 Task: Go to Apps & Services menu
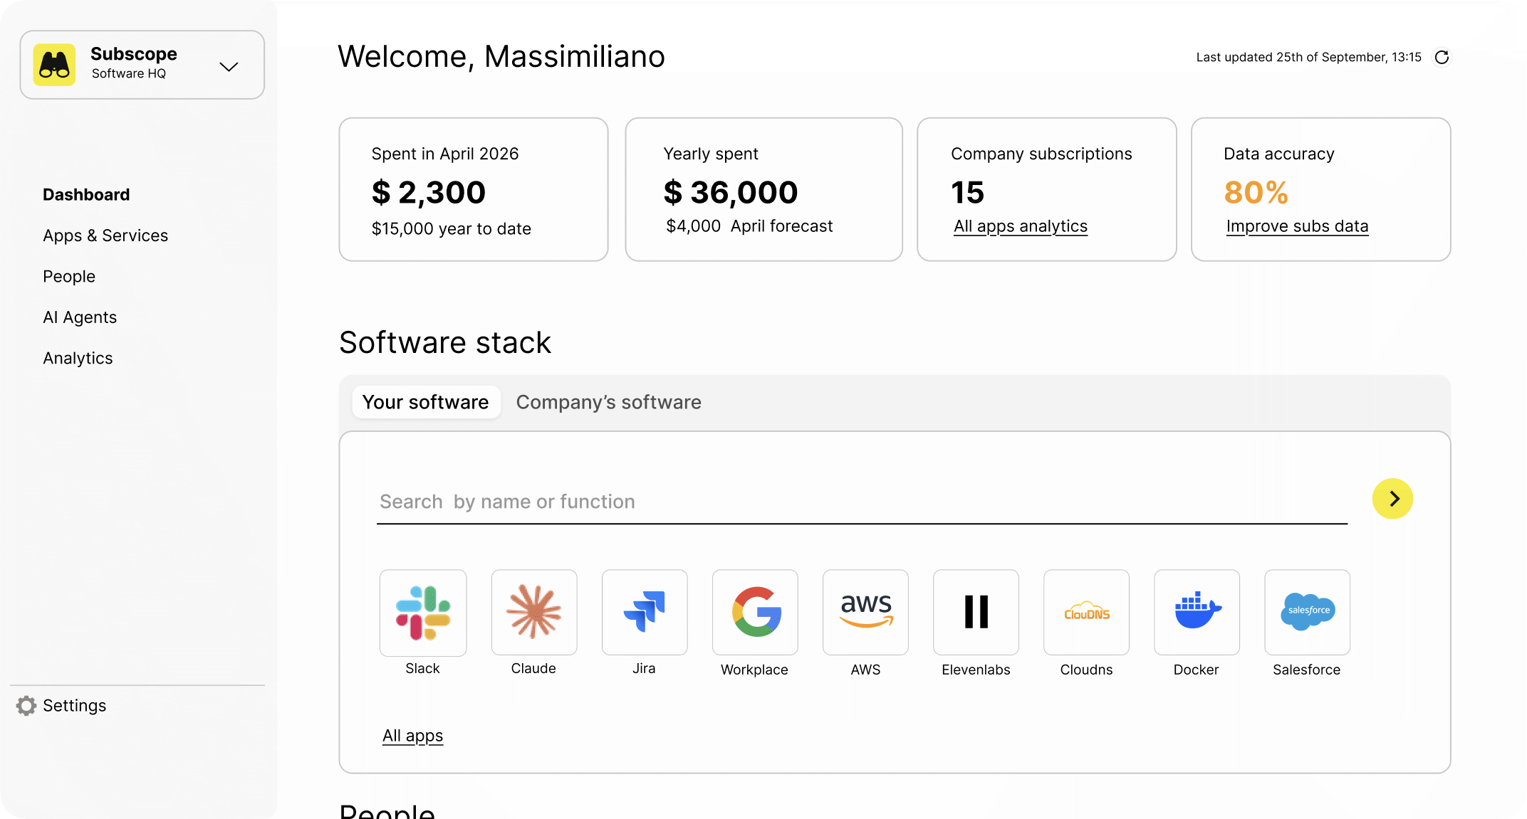coord(105,236)
